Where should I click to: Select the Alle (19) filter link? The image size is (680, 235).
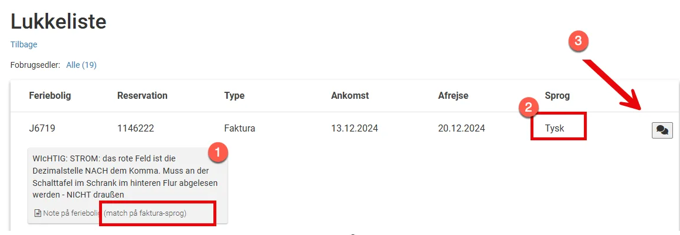tap(81, 65)
